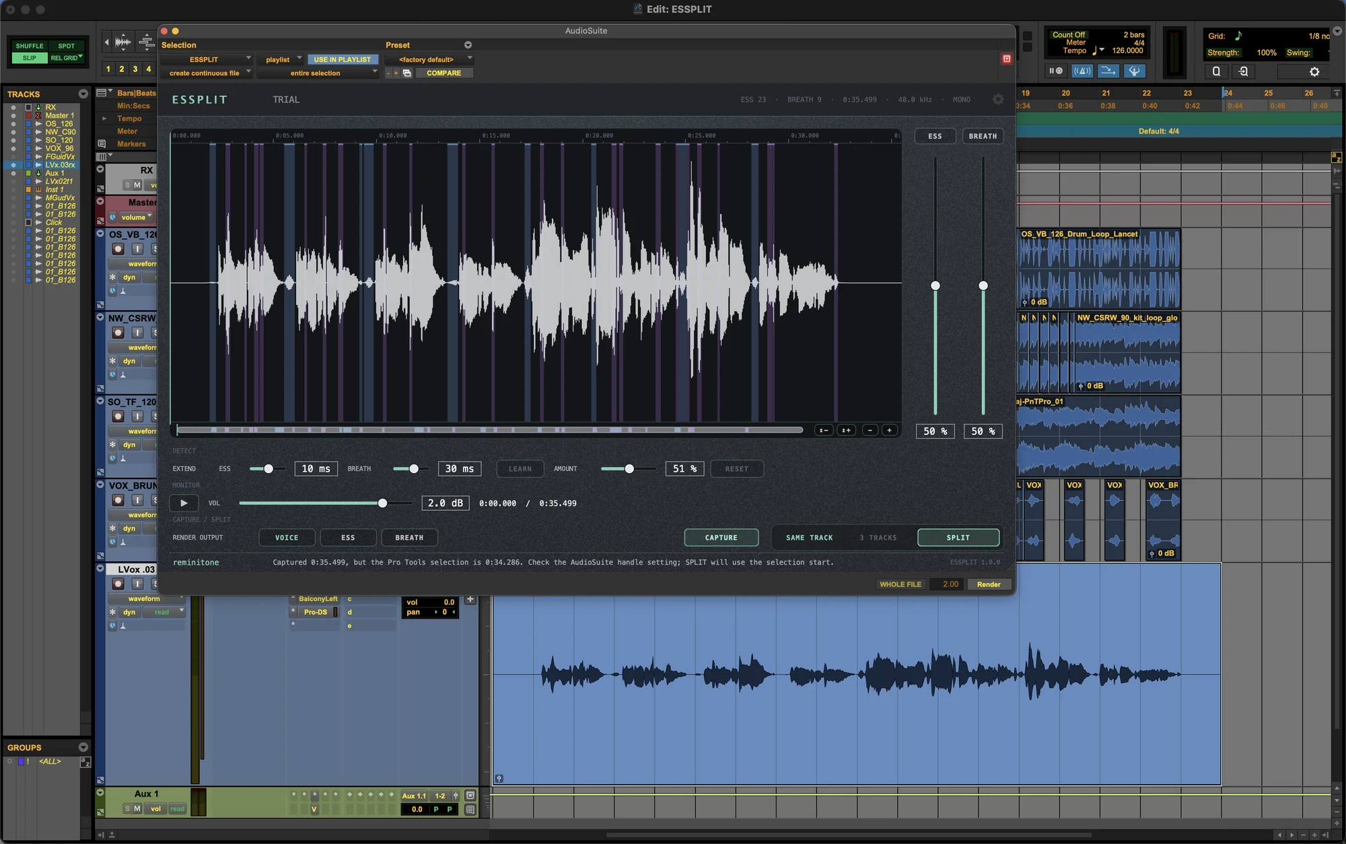Click the waveform vertical zoom icon
Viewport: 1346px width, 844px height.
coord(122,42)
